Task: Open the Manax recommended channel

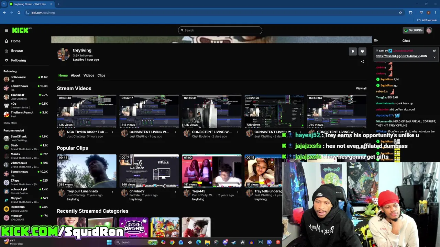Action: click(25, 156)
